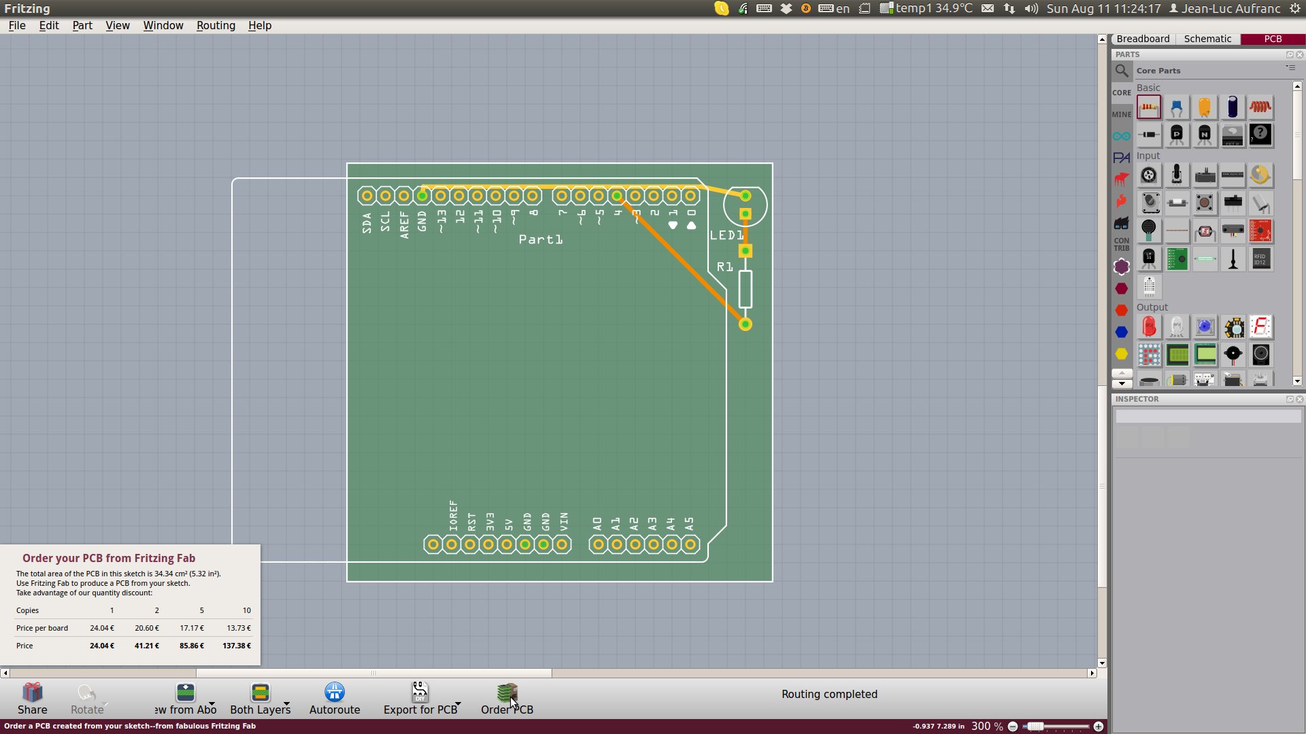Open the Part menu
Viewport: 1306px width, 734px height.
(x=82, y=25)
